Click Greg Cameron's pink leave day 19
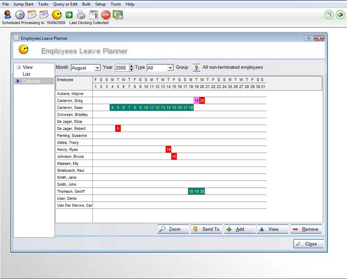Viewport: 347px width, 279px height. 196,101
